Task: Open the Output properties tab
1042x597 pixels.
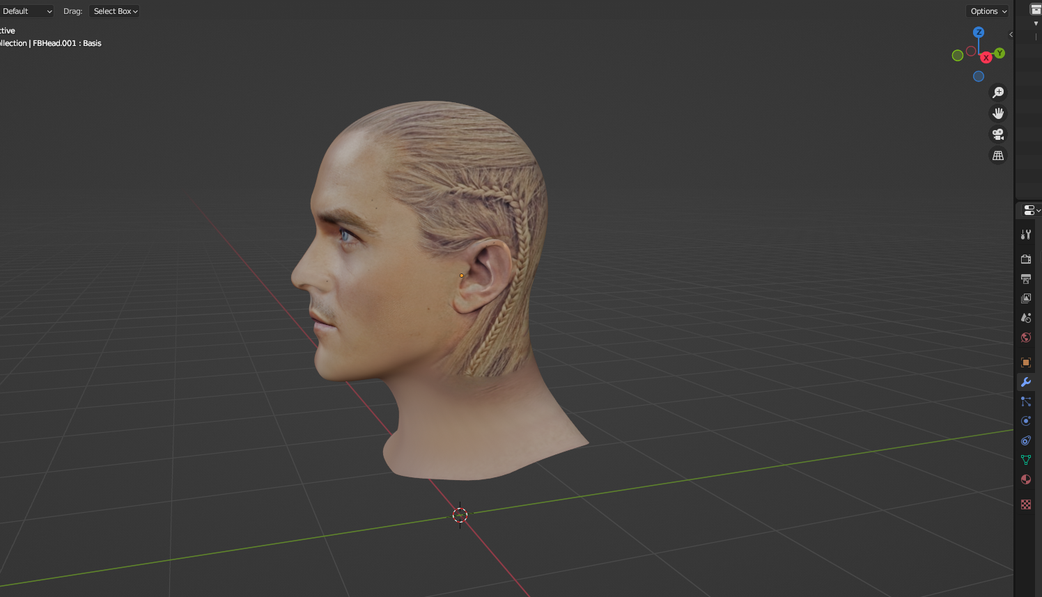Action: point(1026,278)
